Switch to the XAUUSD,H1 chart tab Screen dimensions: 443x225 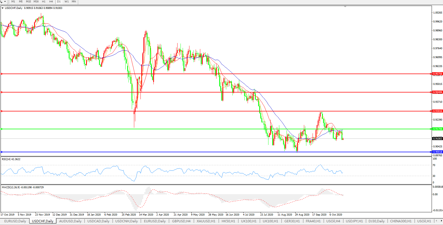pyautogui.click(x=206, y=221)
